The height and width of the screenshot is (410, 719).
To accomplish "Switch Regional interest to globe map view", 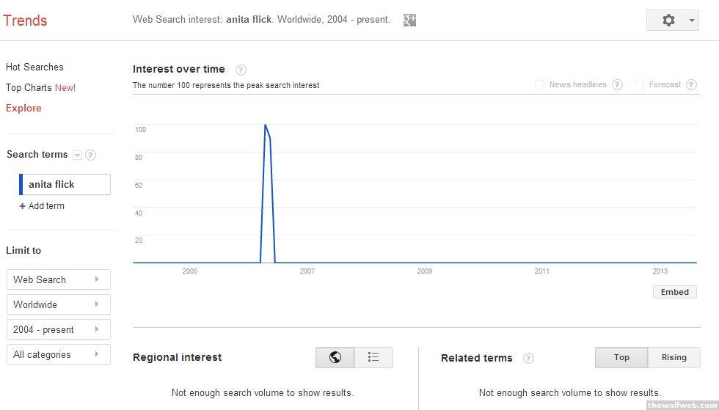I will click(335, 357).
